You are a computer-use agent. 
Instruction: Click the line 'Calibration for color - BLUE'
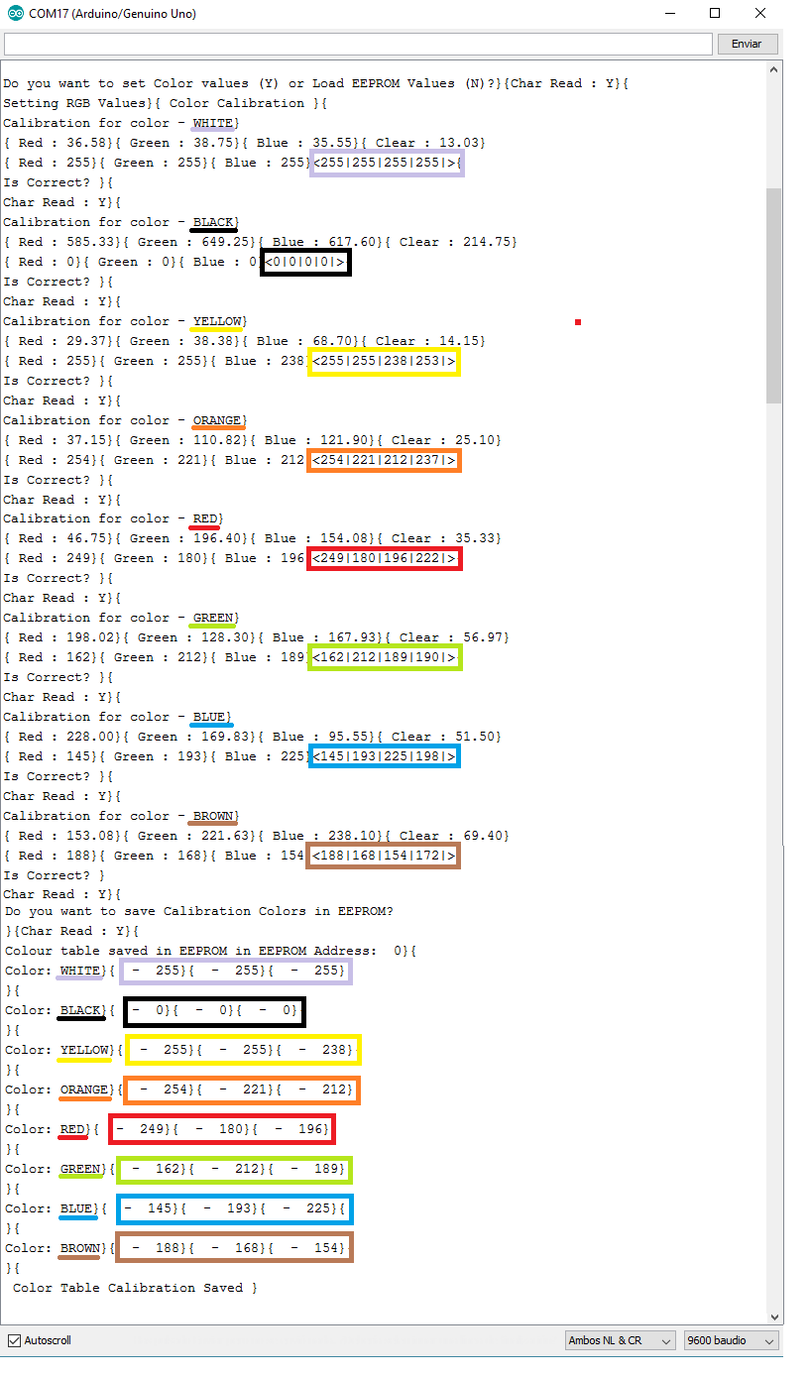(x=117, y=717)
